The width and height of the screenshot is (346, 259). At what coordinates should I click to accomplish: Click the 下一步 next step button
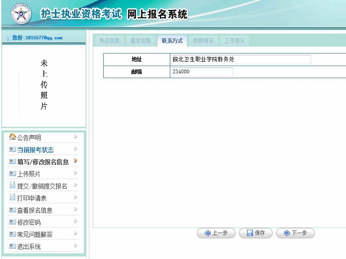(x=295, y=233)
